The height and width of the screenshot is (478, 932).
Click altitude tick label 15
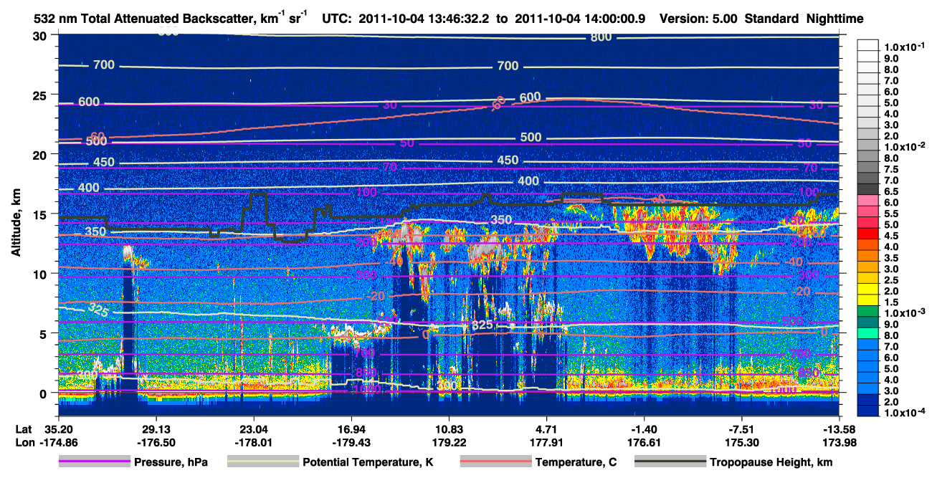point(41,214)
